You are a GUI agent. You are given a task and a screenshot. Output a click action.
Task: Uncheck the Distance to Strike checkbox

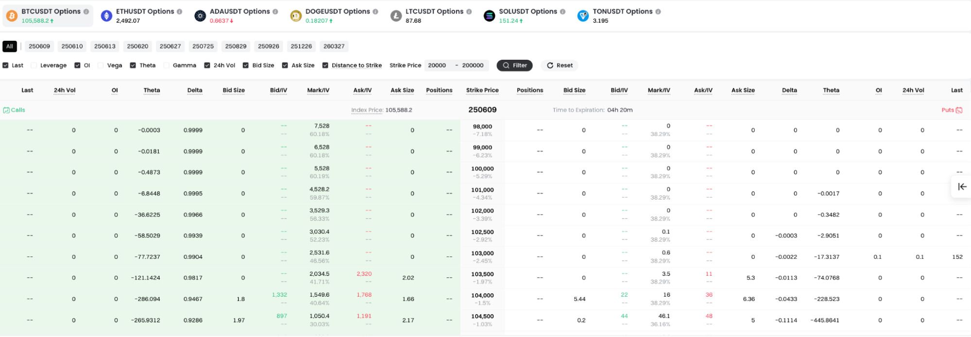point(325,66)
